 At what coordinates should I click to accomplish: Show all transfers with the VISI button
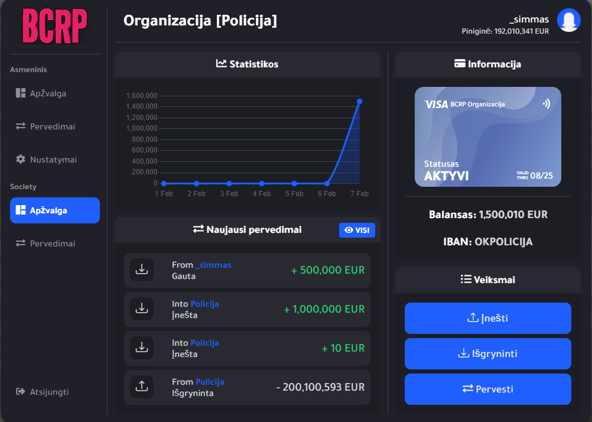pyautogui.click(x=357, y=230)
